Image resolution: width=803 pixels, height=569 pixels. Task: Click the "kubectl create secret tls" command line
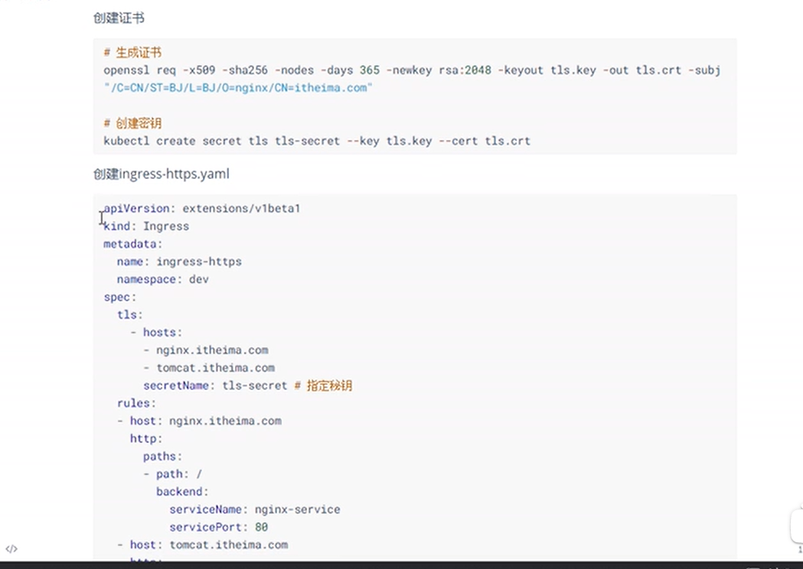(x=317, y=141)
